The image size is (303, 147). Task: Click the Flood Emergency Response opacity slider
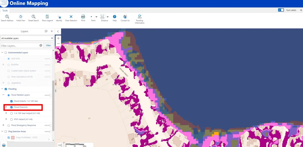48,125
